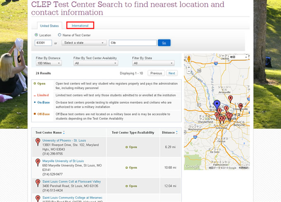This screenshot has height=202, width=281.
Task: Click the Chesterfield label on the map
Action: (x=205, y=122)
